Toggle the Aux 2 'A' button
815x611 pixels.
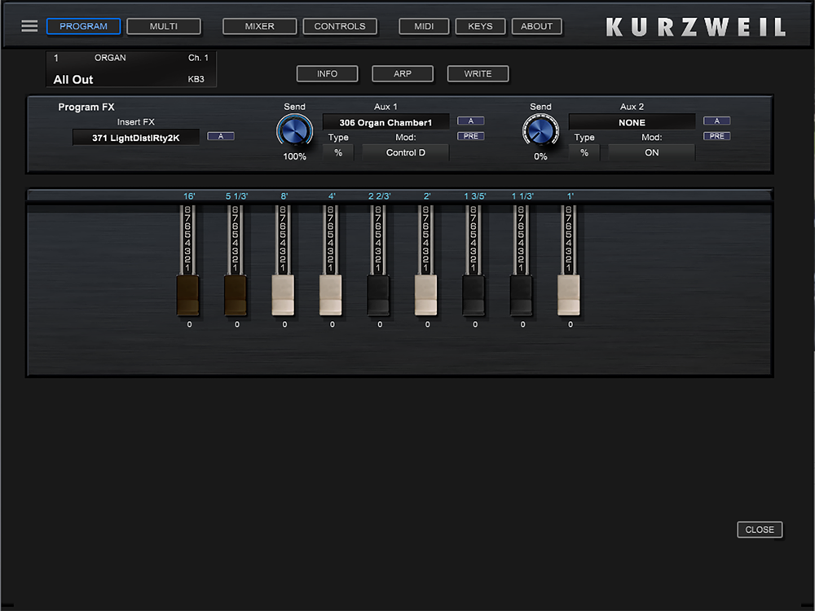point(716,121)
